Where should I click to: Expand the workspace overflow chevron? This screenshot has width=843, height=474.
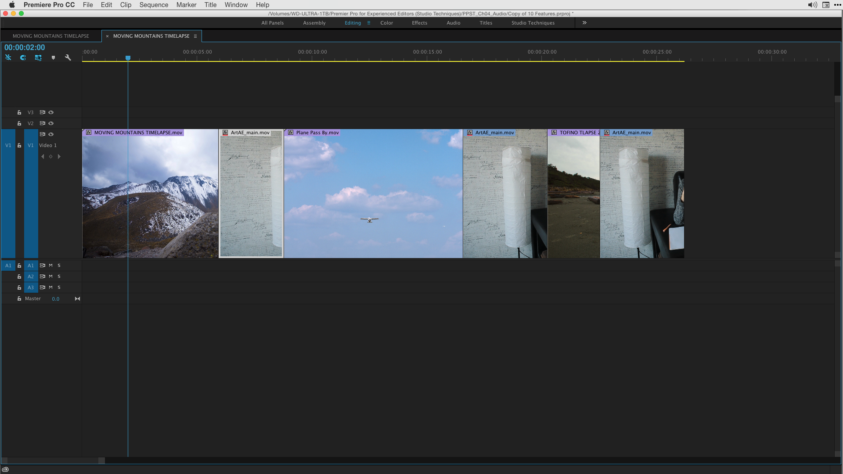pyautogui.click(x=584, y=23)
